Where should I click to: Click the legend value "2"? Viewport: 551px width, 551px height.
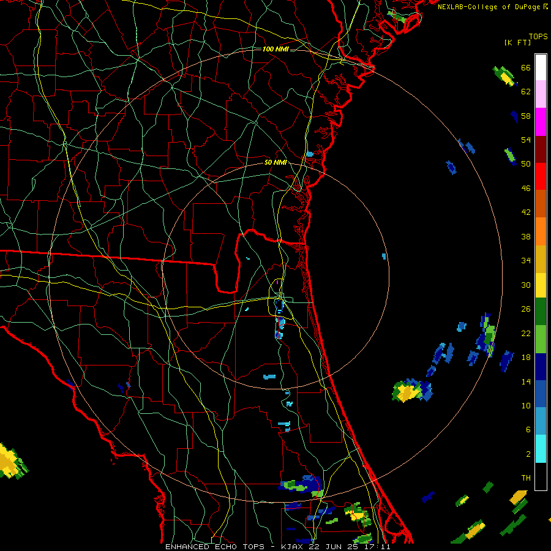pos(528,454)
